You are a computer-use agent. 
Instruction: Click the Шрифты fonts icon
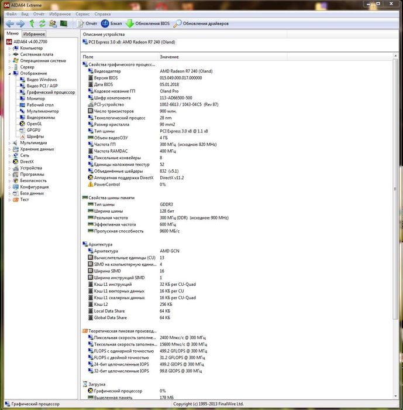pyautogui.click(x=22, y=136)
